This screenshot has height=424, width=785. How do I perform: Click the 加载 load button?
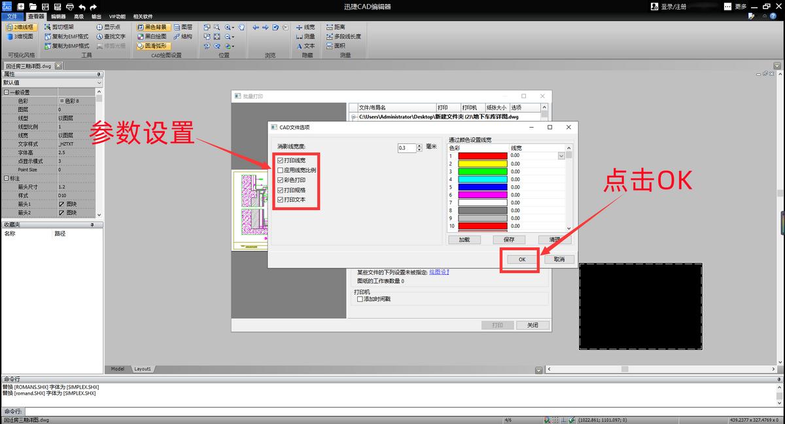coord(464,240)
